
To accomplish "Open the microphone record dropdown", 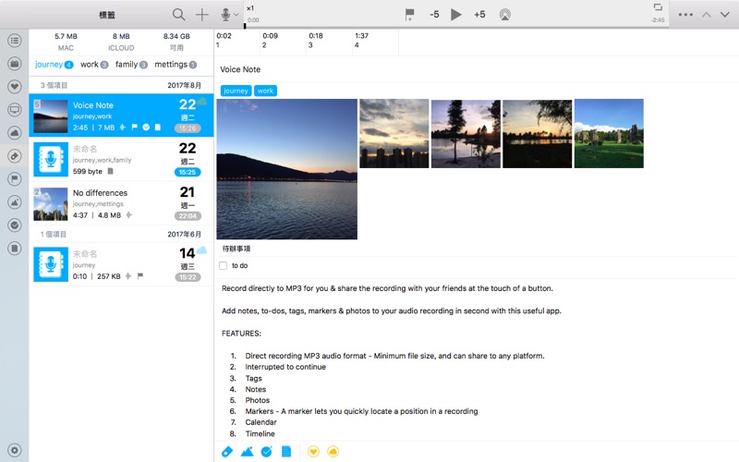I will click(229, 15).
